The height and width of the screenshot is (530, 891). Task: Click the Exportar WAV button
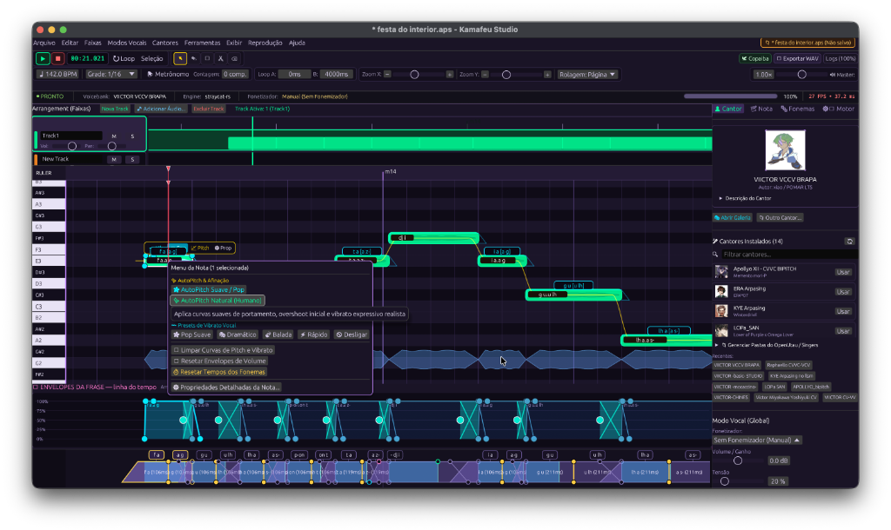(x=798, y=58)
